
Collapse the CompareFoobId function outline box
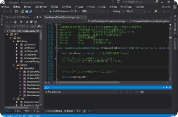[56, 48]
